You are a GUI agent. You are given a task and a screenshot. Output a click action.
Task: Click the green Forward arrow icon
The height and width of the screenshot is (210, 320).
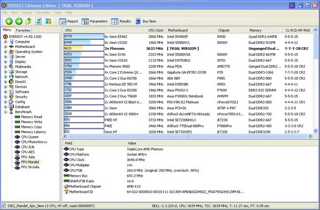pyautogui.click(x=19, y=21)
